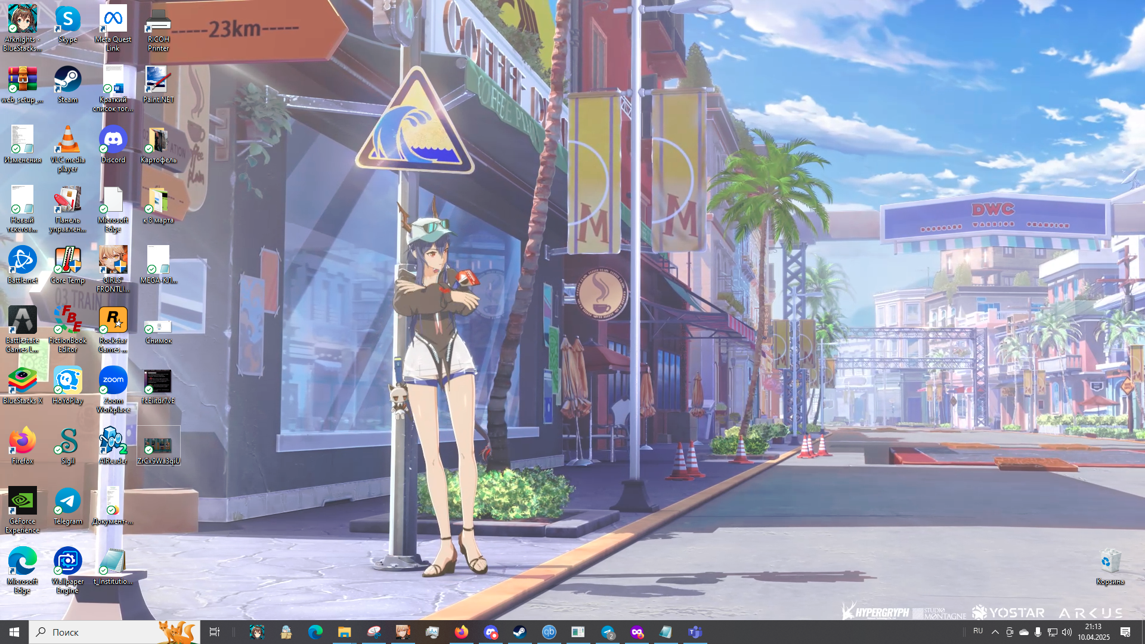
Task: Open the Steam desktop shortcut
Action: tap(68, 84)
